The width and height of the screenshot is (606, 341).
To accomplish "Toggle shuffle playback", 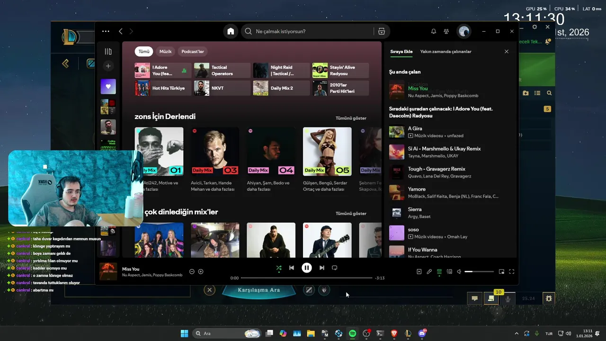I will tap(279, 268).
